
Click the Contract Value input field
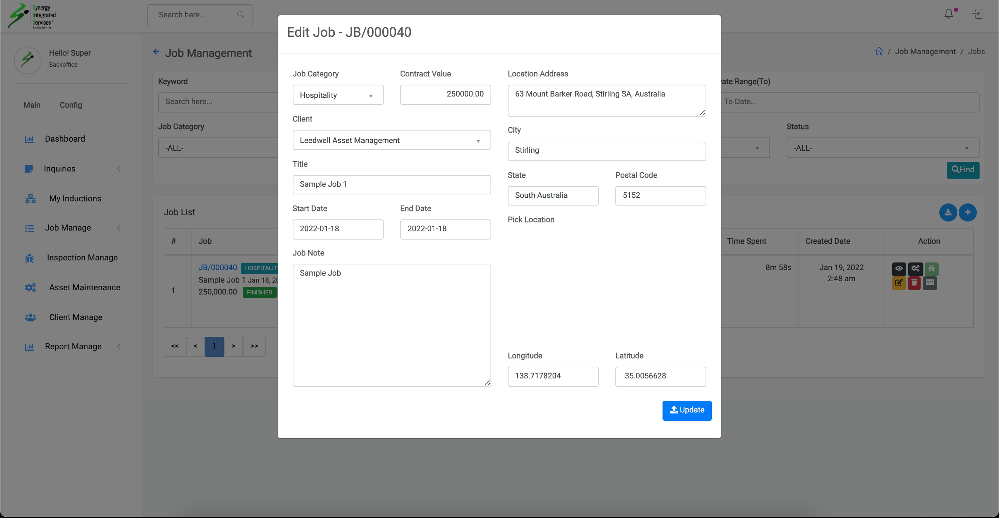(x=445, y=94)
